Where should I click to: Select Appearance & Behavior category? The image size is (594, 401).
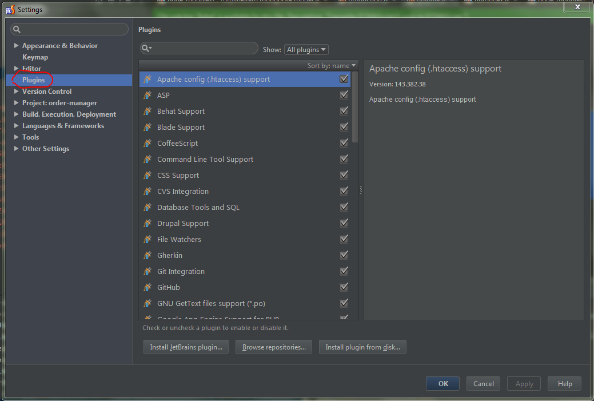(60, 46)
